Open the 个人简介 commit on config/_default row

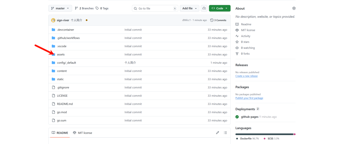(x=130, y=63)
